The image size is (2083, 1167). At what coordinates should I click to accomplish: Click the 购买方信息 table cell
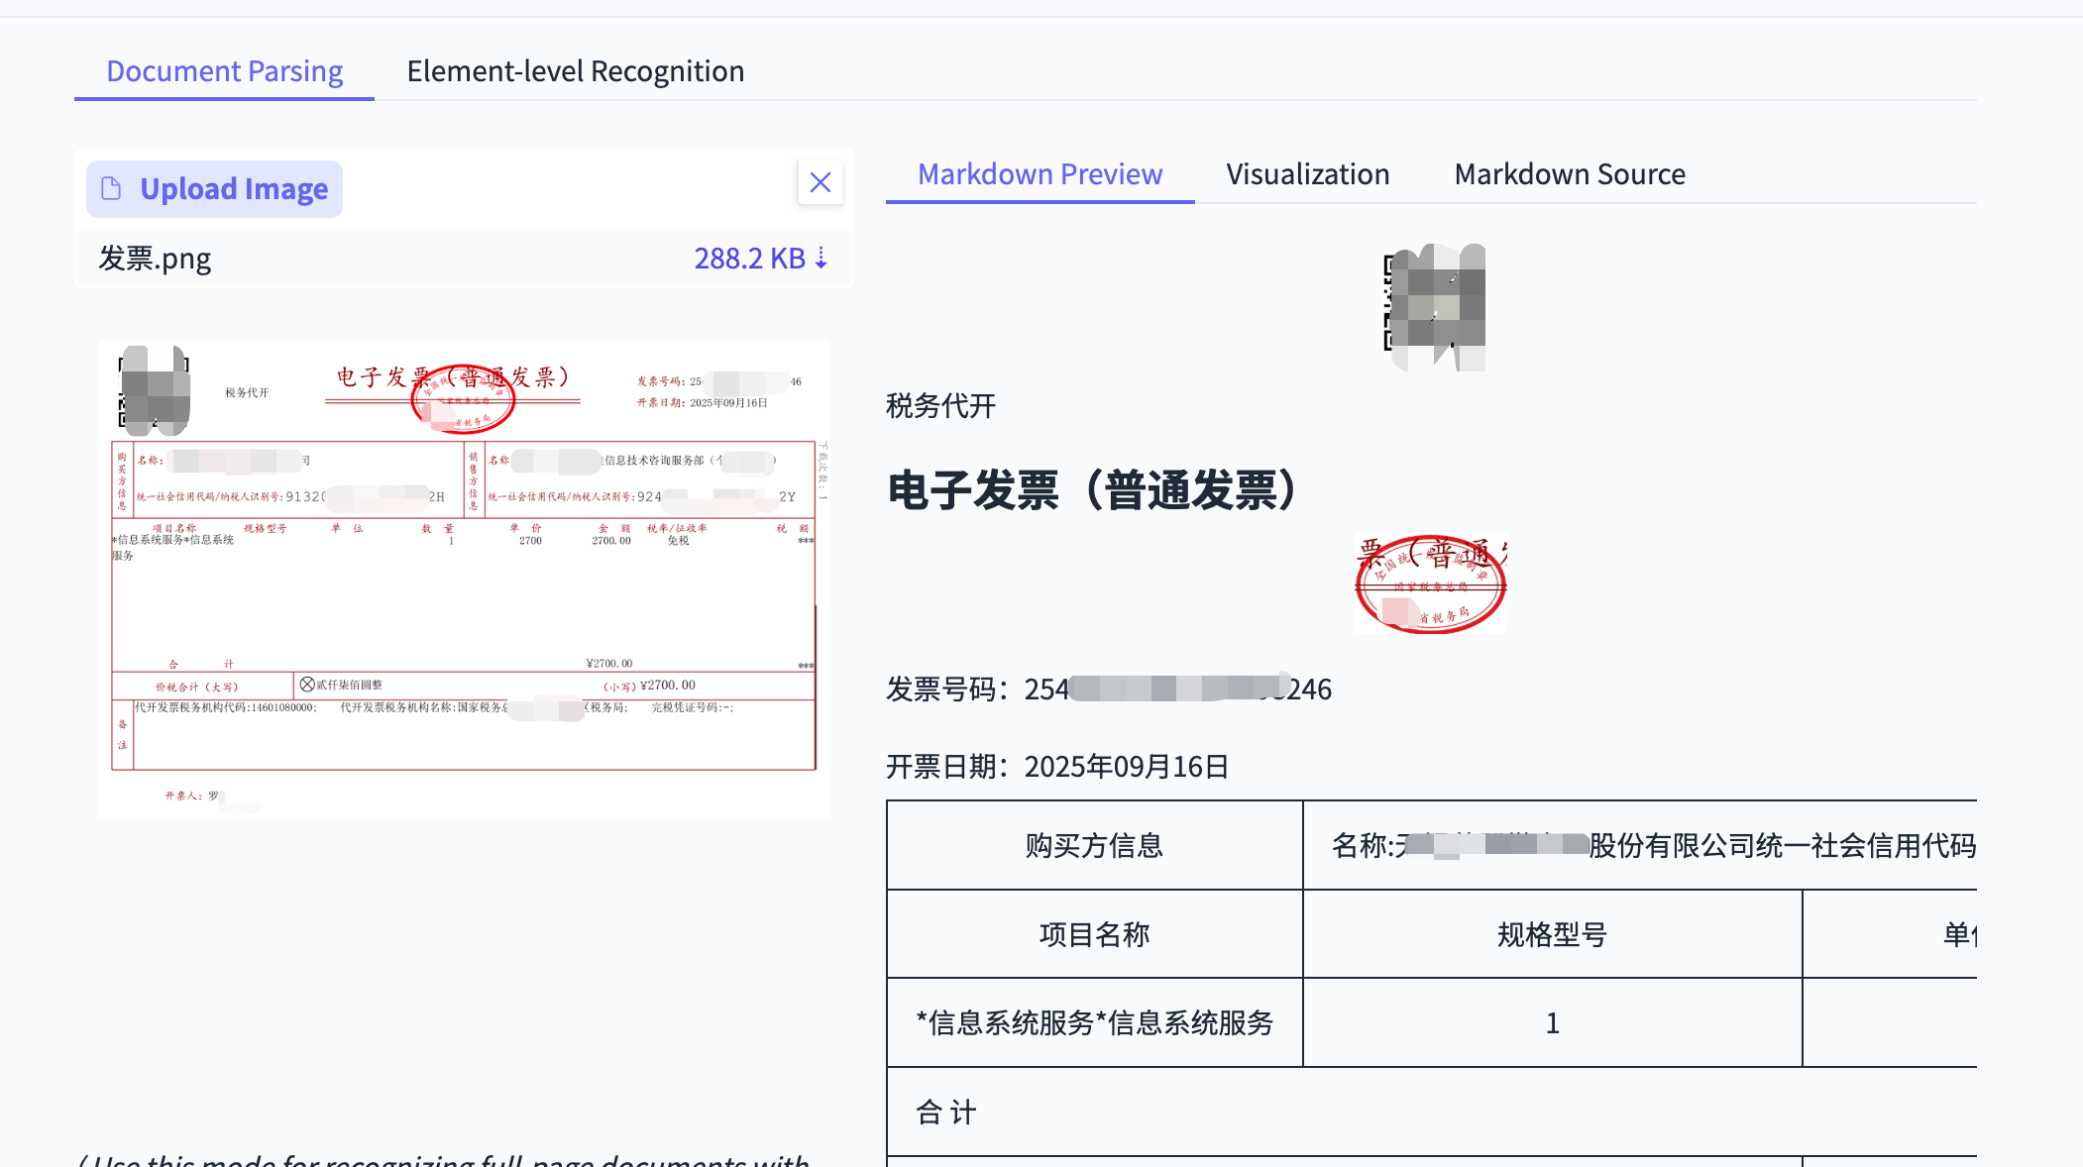tap(1093, 845)
